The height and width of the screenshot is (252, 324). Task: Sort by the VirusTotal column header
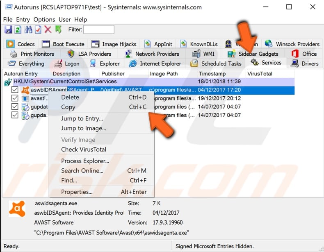[270, 74]
